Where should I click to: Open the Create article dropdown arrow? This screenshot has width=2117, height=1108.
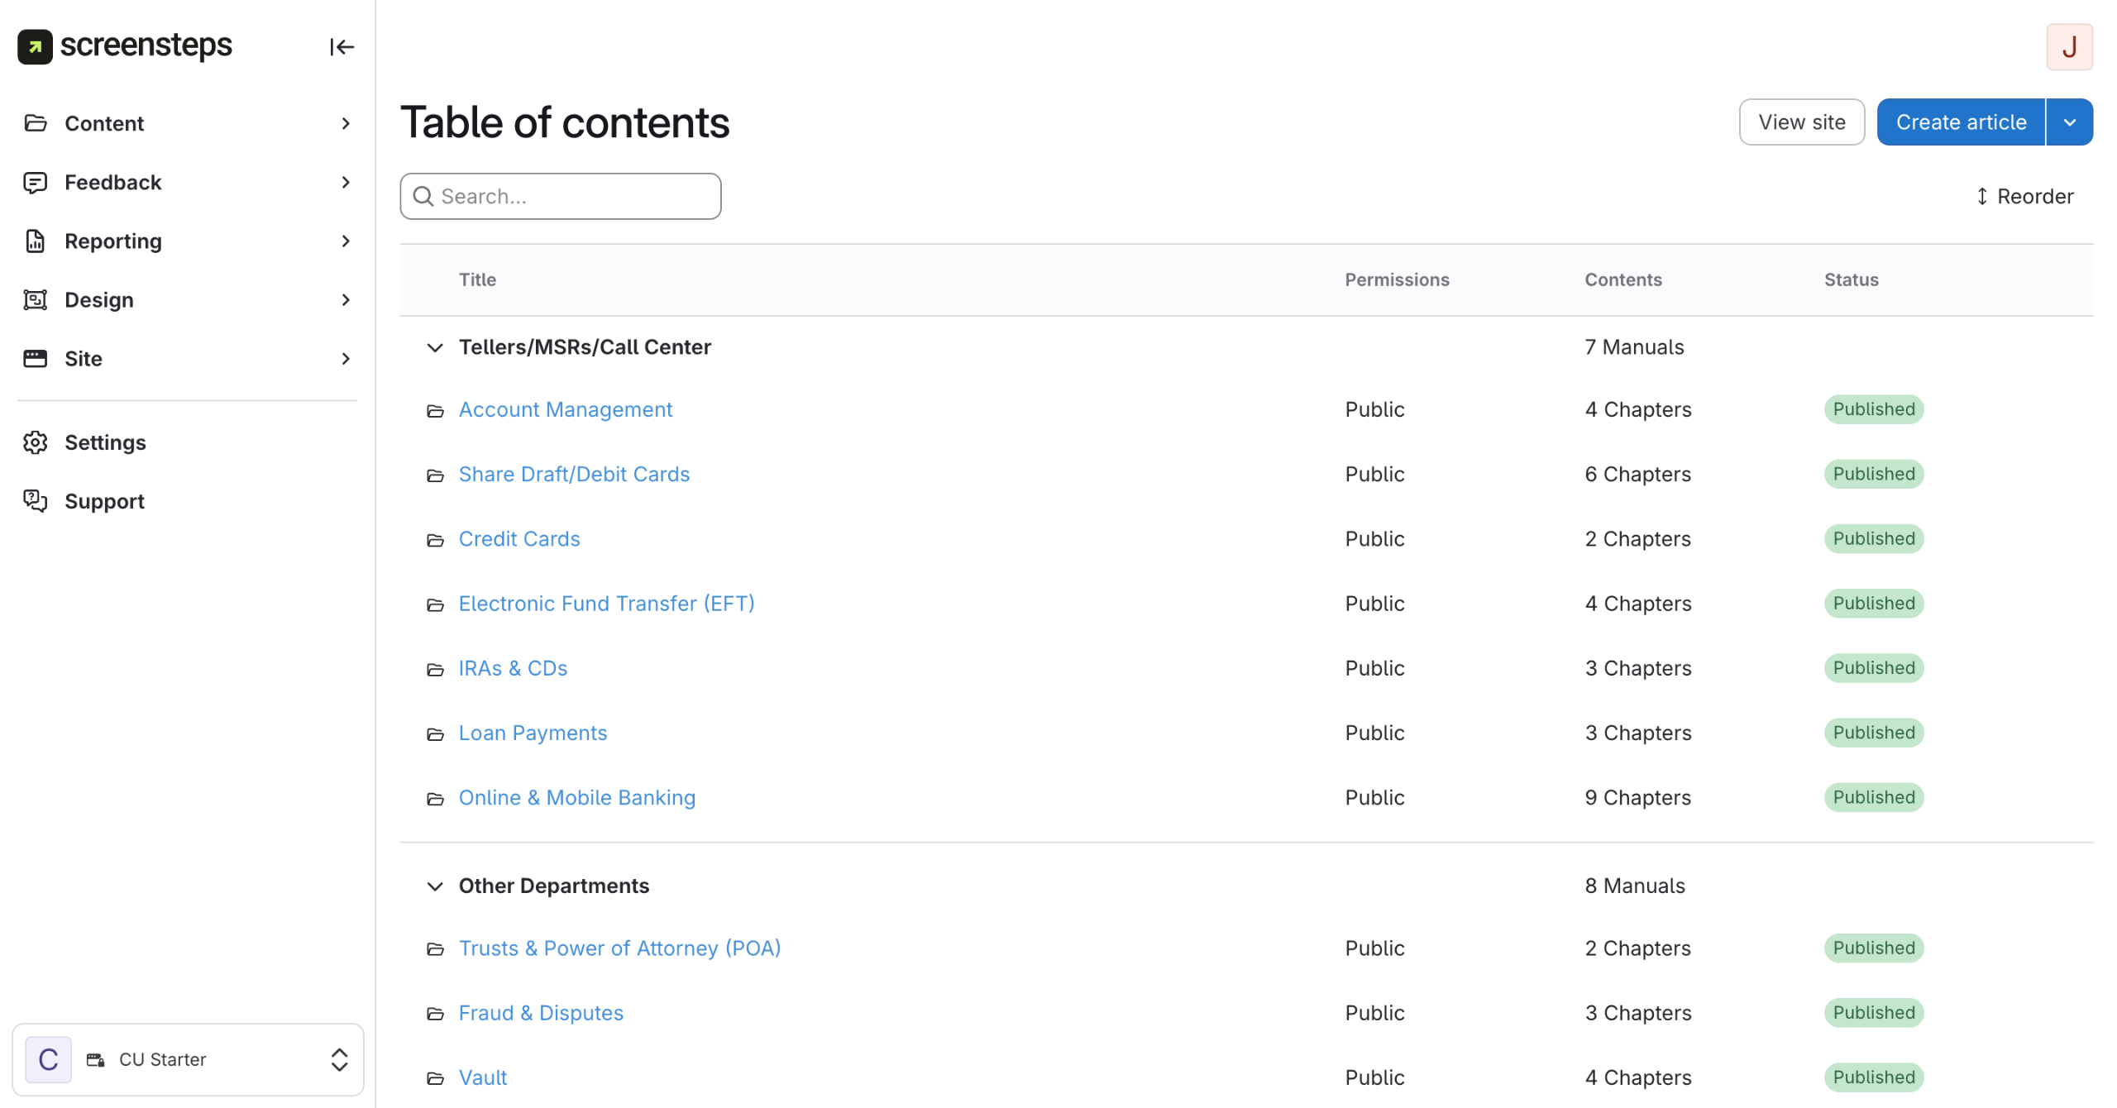click(2069, 122)
